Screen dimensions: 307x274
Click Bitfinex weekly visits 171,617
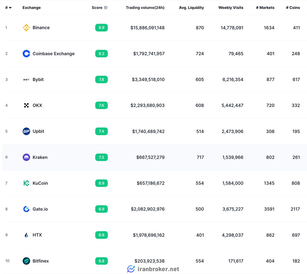tap(236, 261)
